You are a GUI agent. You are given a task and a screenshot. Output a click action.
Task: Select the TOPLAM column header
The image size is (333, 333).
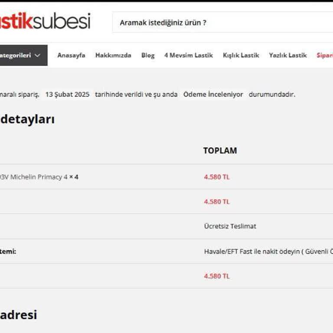click(220, 150)
